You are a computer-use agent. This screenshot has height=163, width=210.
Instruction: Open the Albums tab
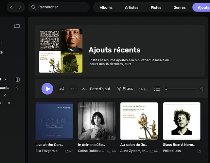pos(106,7)
